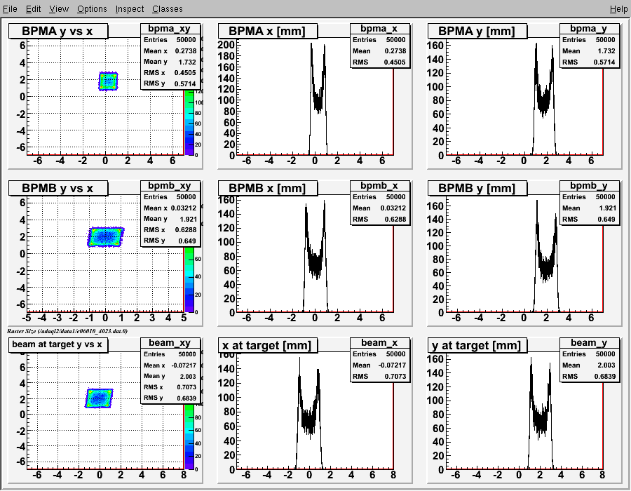Screen dimensions: 631x491
Task: Click the bpmb_x statistics box header
Action: pos(379,186)
